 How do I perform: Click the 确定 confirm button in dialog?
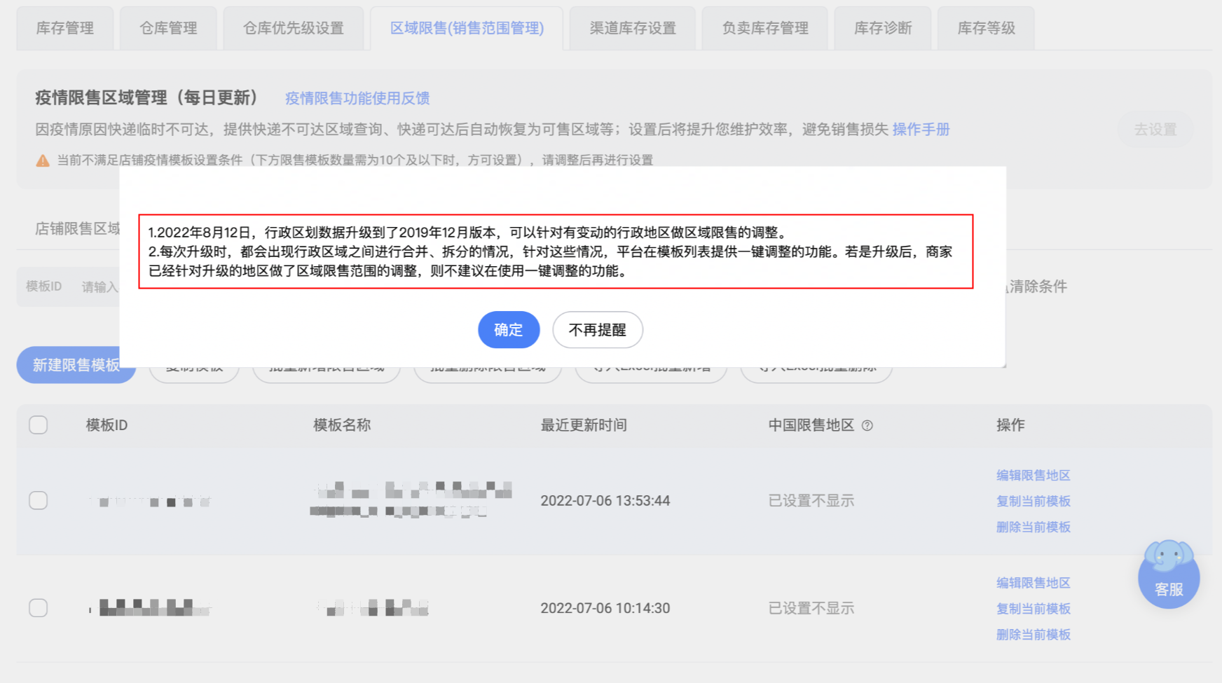tap(509, 330)
